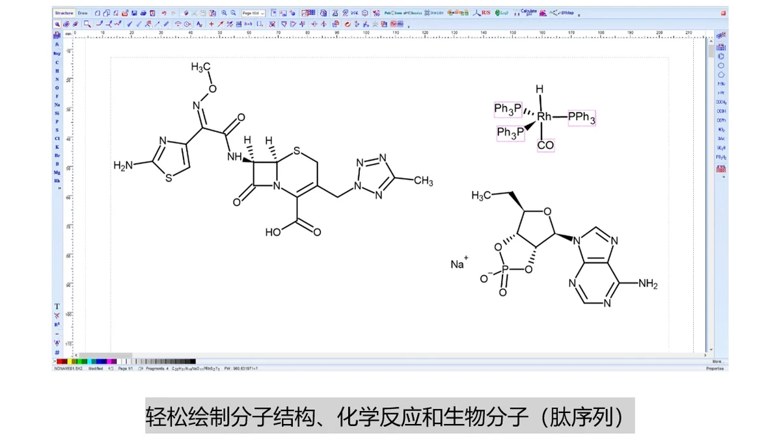Switch to the Draw mode tab
Image resolution: width=781 pixels, height=439 pixels.
pos(83,13)
